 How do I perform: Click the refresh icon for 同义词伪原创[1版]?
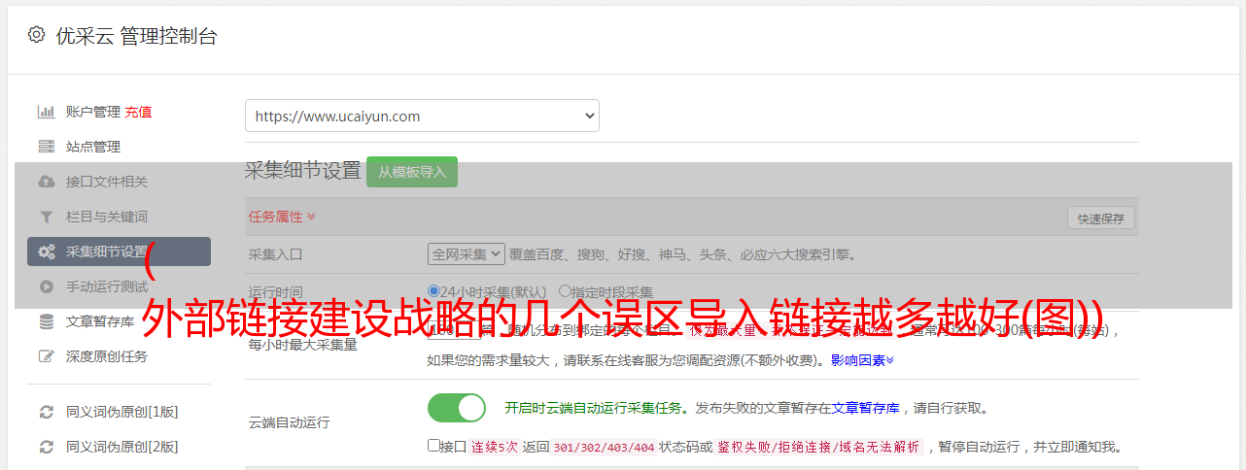[46, 412]
